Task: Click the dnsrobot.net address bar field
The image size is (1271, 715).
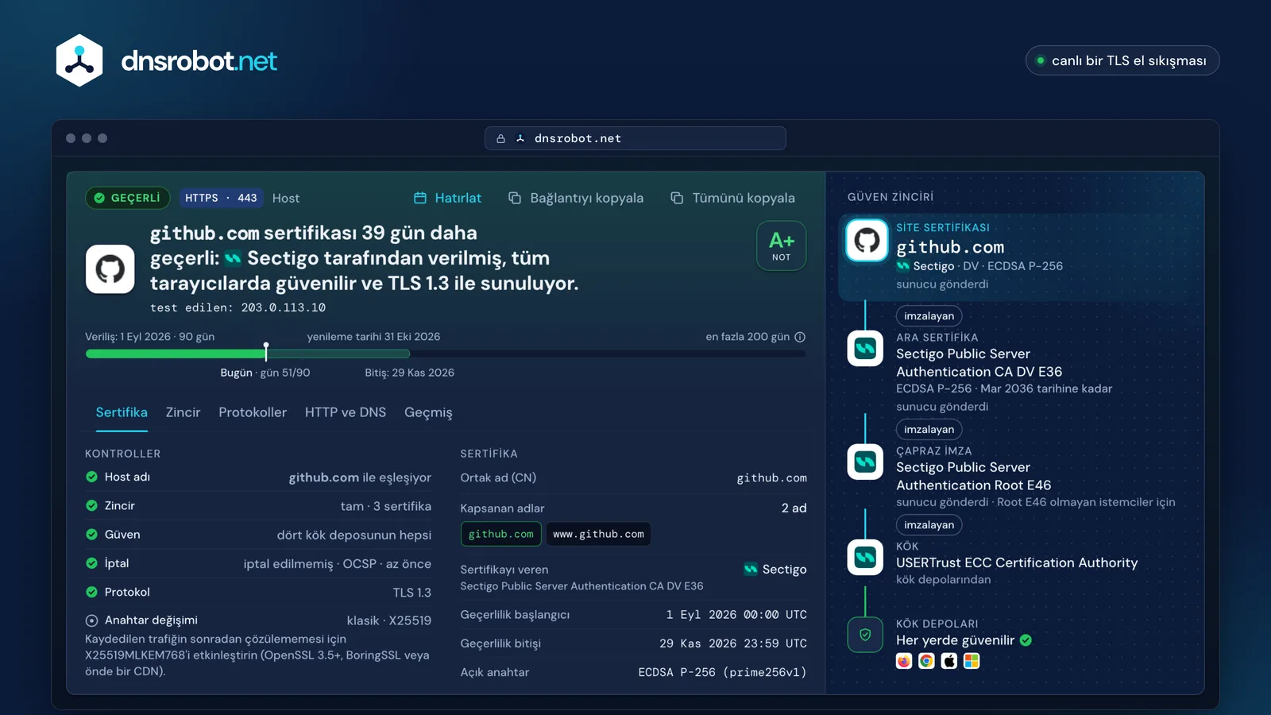Action: (635, 138)
